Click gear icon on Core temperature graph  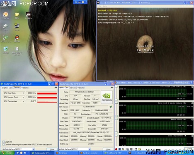click(x=192, y=136)
